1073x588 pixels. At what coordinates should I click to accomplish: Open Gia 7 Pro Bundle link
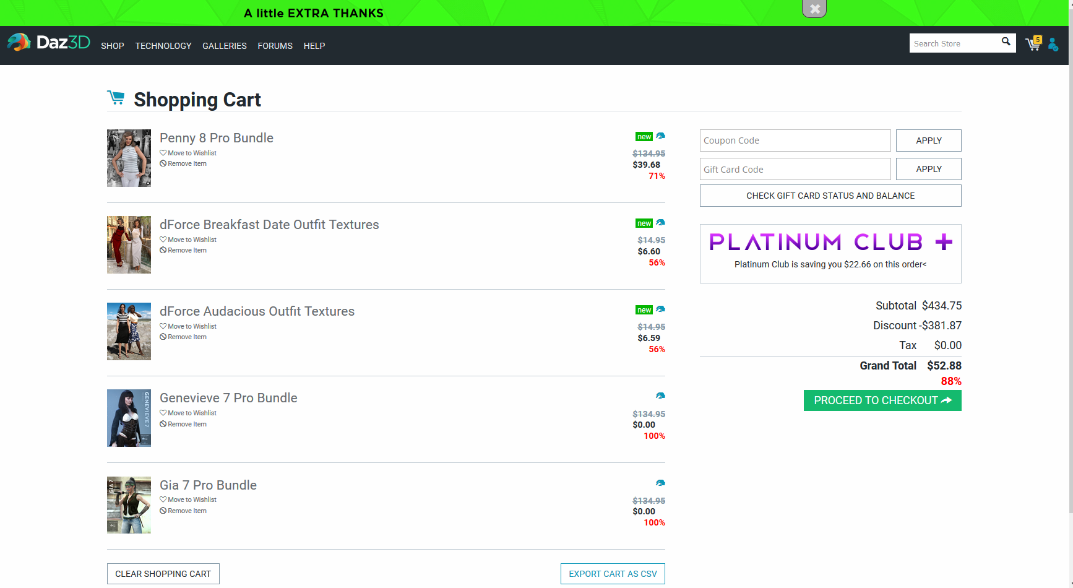(208, 485)
